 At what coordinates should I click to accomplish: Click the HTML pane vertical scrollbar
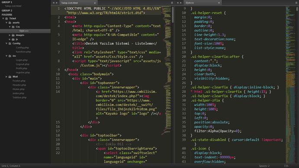[x=173, y=15]
